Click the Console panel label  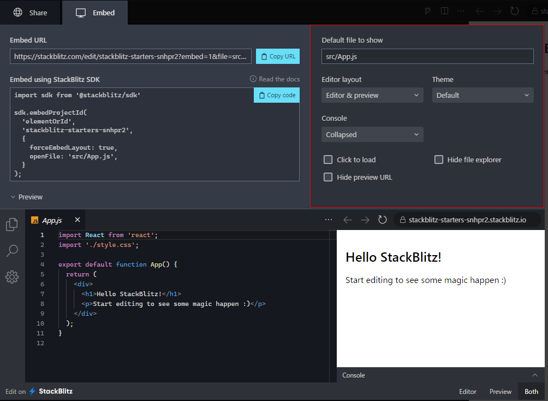[x=353, y=375]
